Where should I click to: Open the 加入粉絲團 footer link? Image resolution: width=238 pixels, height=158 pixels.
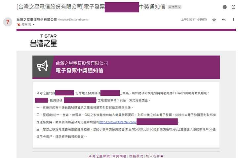(154, 156)
